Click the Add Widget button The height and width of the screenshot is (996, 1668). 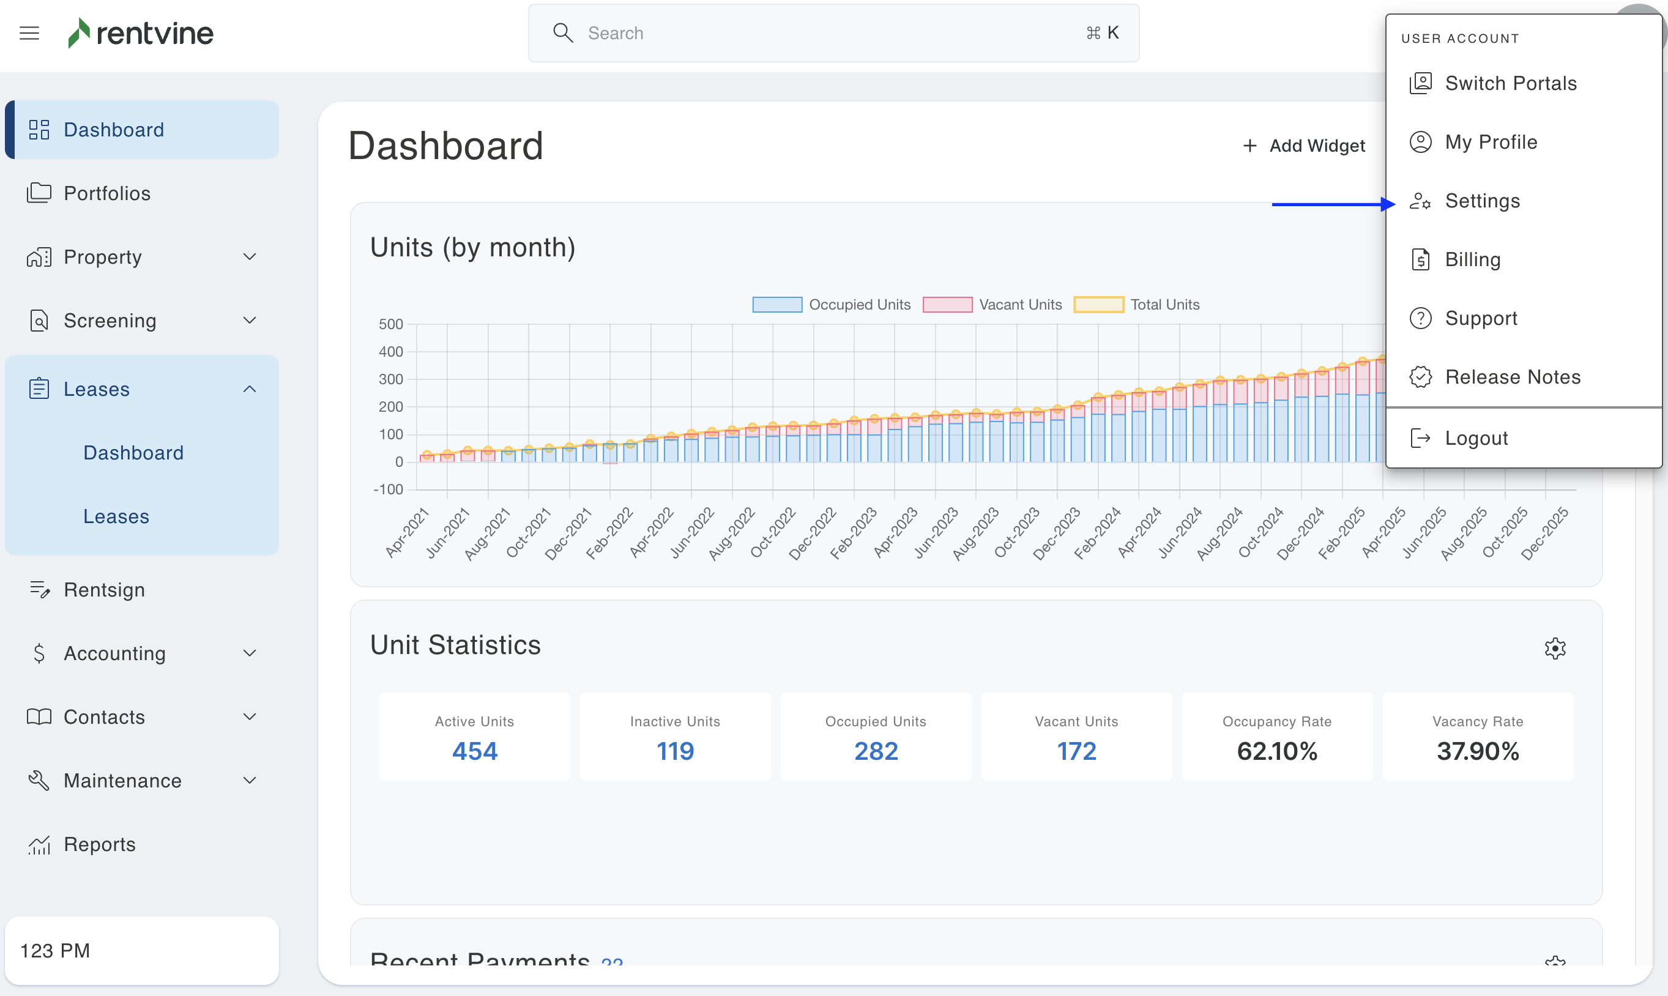pos(1303,146)
